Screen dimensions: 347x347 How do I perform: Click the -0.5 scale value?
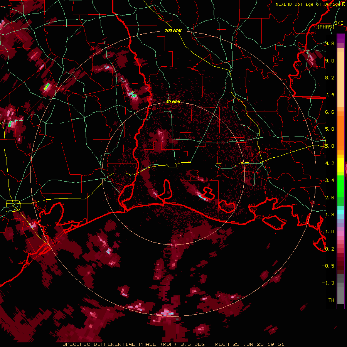pyautogui.click(x=328, y=266)
